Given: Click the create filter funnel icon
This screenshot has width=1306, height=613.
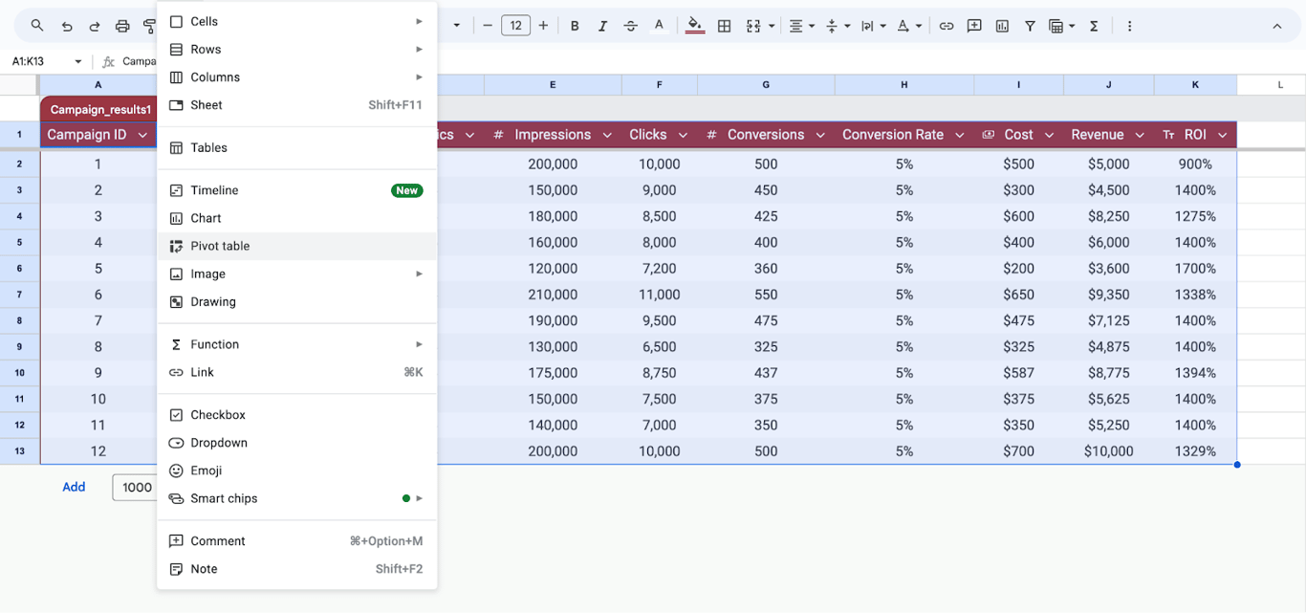Looking at the screenshot, I should (1030, 26).
